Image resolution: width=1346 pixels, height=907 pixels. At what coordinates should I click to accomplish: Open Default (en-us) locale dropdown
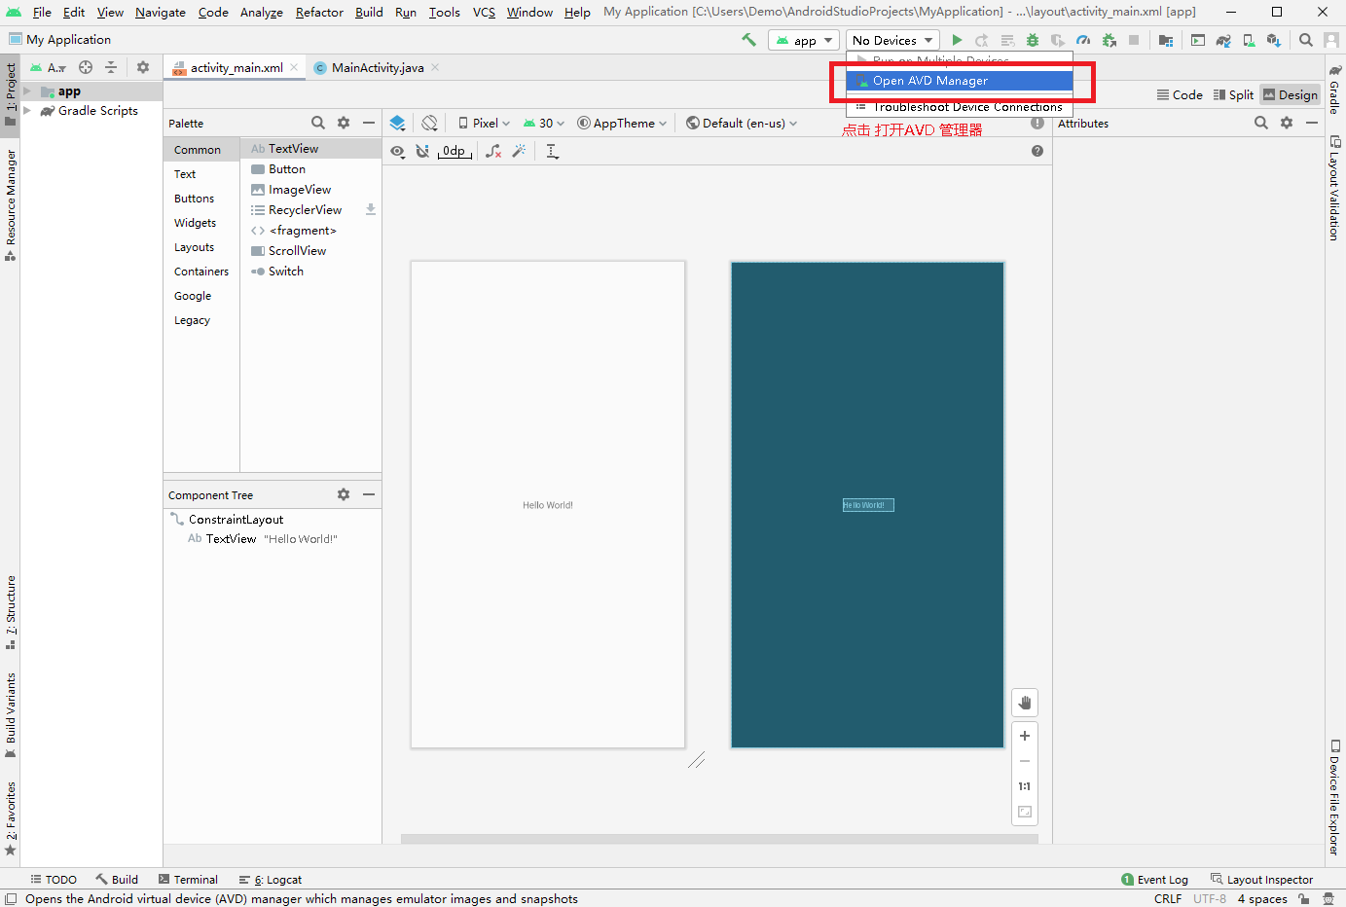coord(742,123)
